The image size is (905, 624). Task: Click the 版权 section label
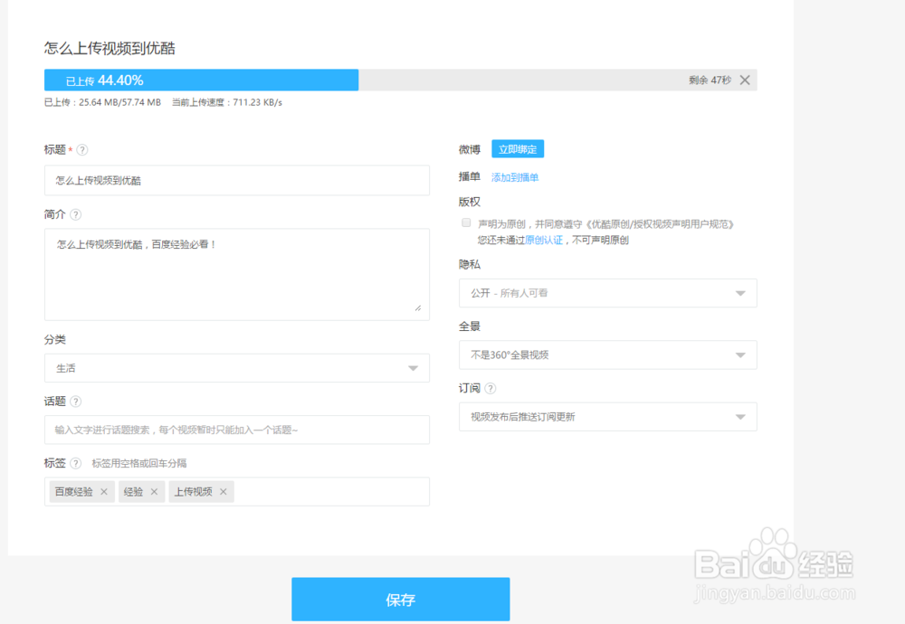[x=469, y=202]
